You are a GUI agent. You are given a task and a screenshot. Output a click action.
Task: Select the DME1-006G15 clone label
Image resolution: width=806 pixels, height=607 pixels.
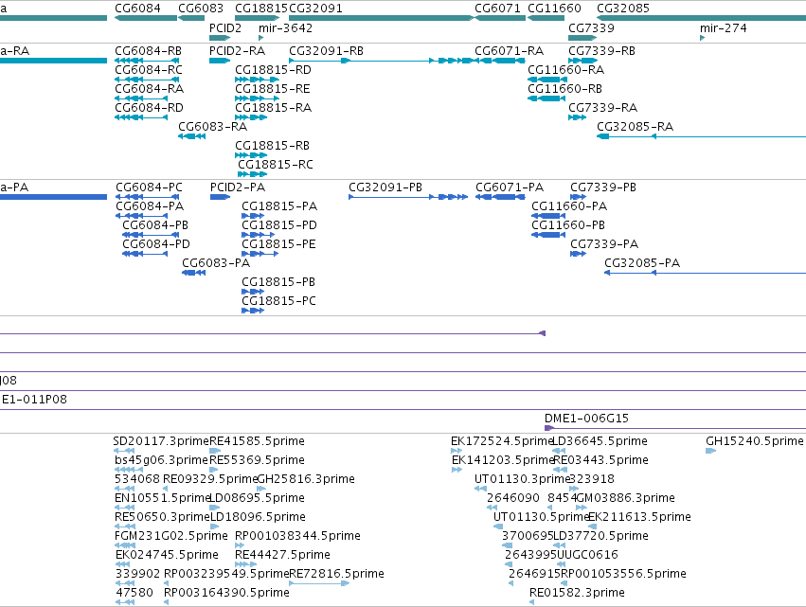tap(586, 419)
